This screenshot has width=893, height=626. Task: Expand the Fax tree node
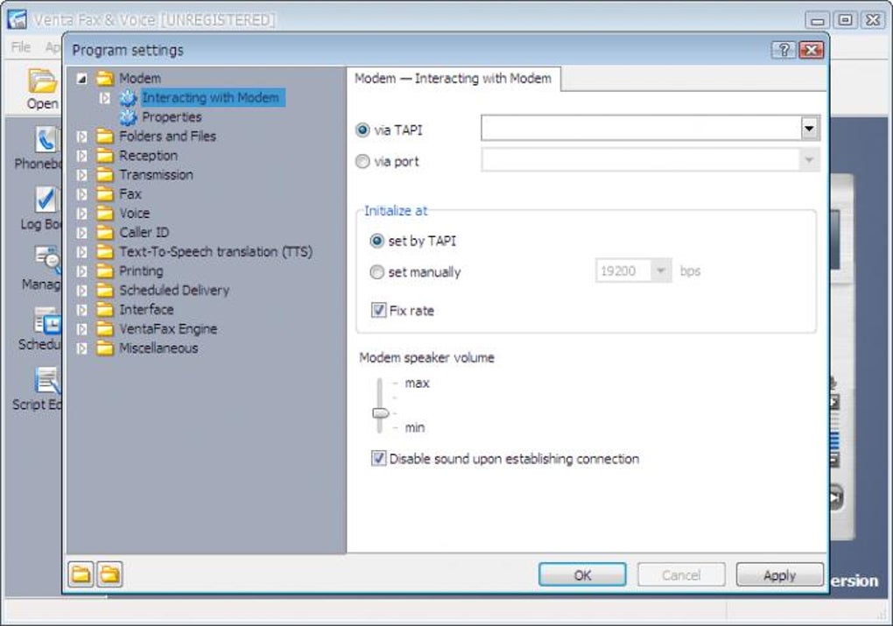82,194
